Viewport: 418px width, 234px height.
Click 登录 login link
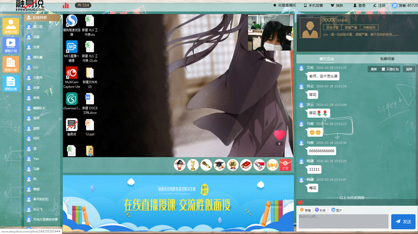click(359, 6)
